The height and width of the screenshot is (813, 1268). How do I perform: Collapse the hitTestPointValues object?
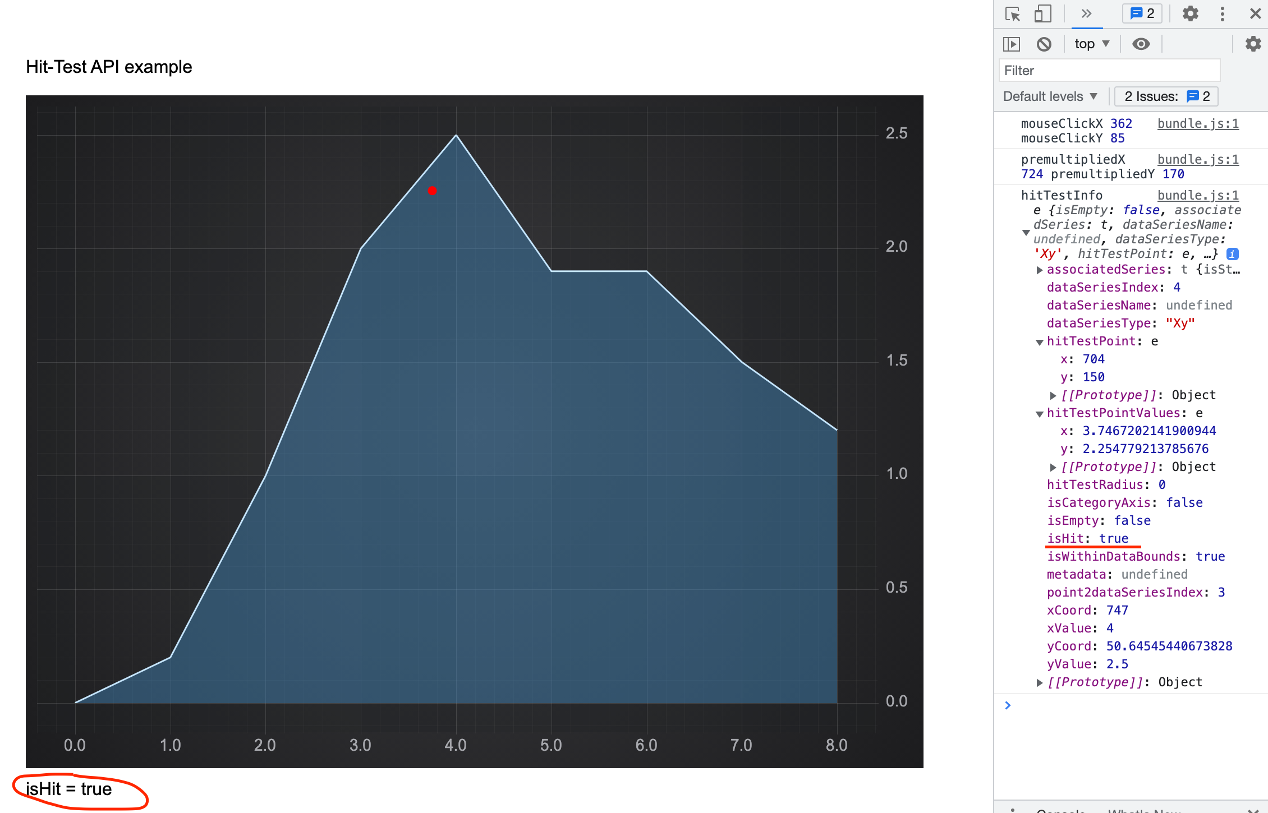point(1040,414)
